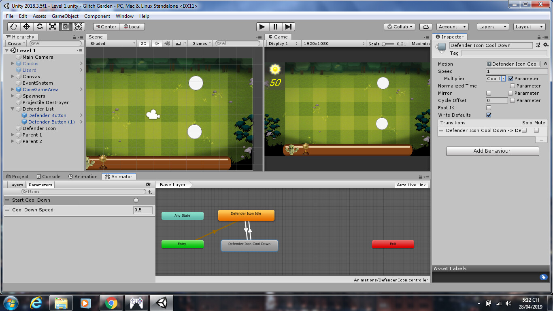Open Unity Cloud services via the cloud icon
The width and height of the screenshot is (553, 311).
click(x=425, y=26)
